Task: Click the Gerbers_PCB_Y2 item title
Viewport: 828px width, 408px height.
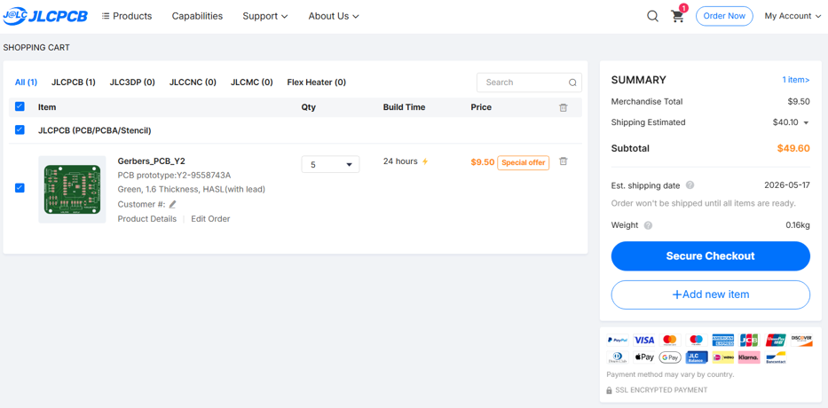Action: 151,161
